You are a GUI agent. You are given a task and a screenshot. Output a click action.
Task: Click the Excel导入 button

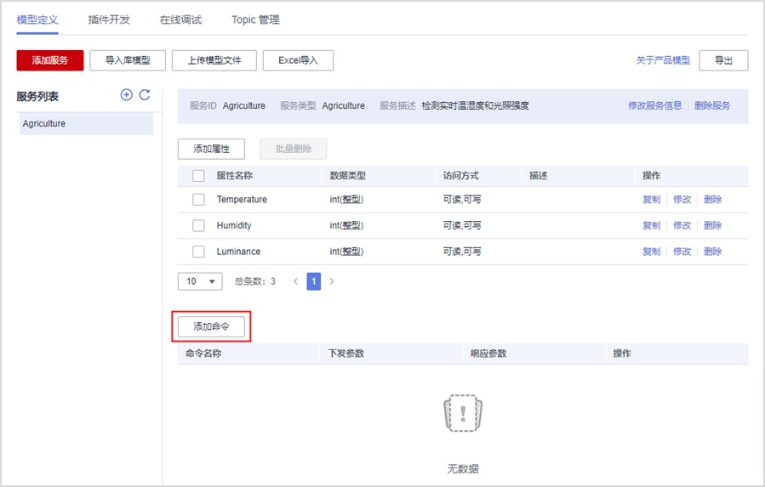coord(298,60)
